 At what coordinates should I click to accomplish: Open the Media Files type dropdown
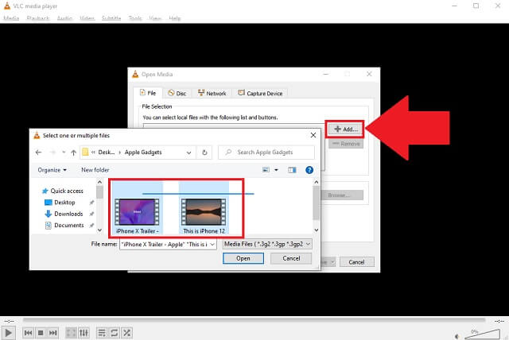click(x=267, y=244)
